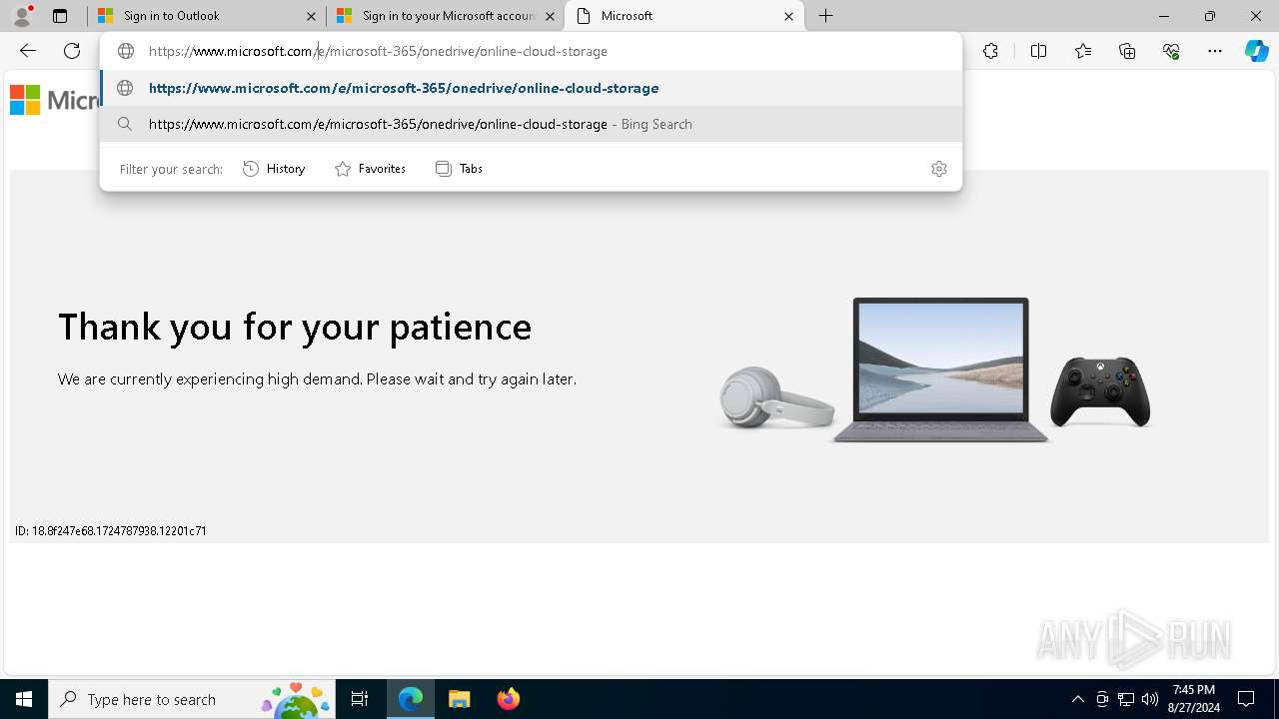The height and width of the screenshot is (719, 1279).
Task: Open Task View on the taskbar
Action: pos(360,699)
